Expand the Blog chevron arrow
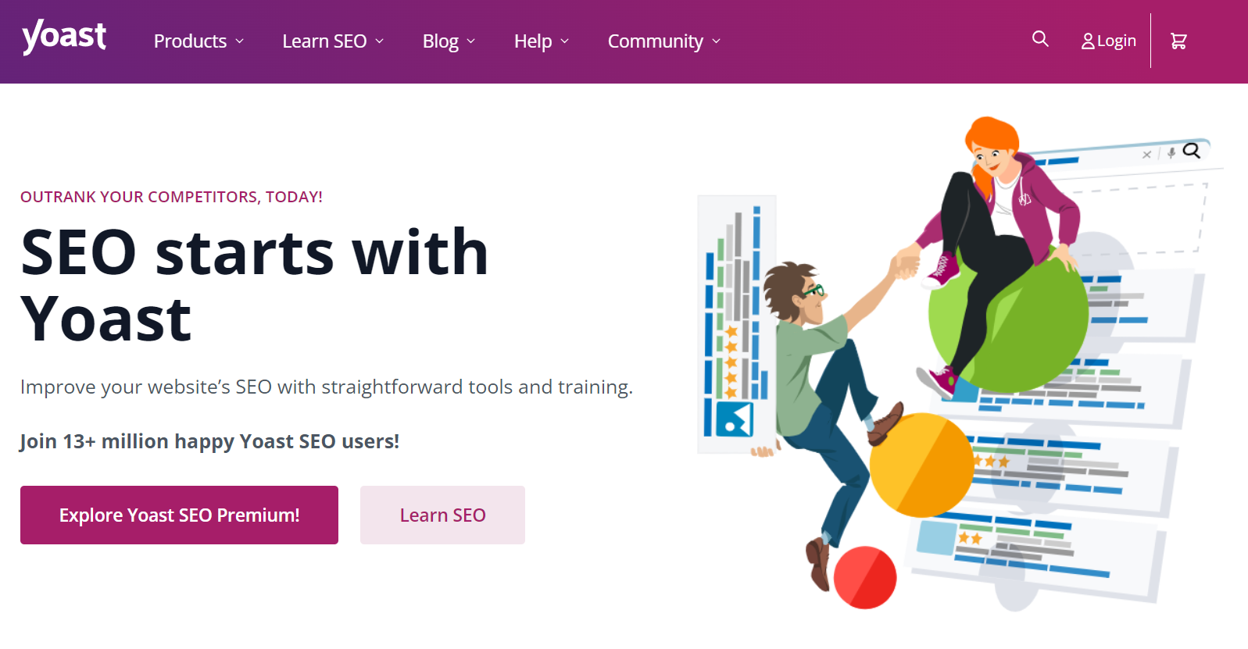The image size is (1248, 649). [471, 41]
